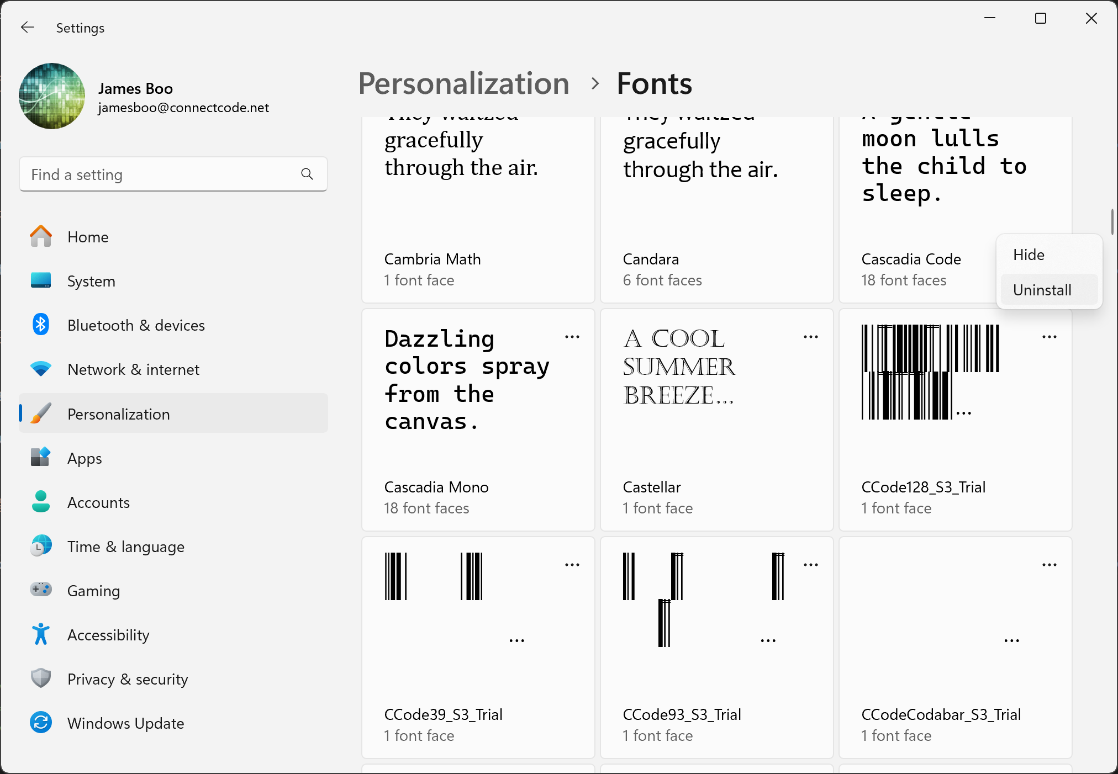Open the Cascadia Mono font preview
The image size is (1118, 774).
(x=467, y=381)
